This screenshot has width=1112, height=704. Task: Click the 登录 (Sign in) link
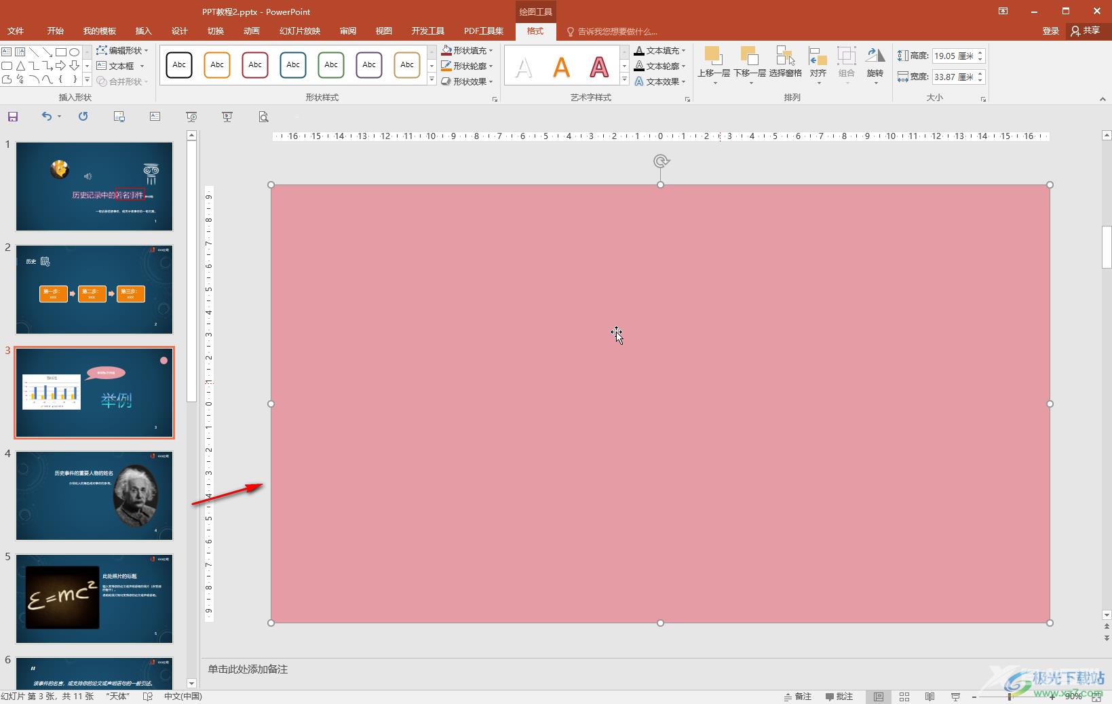1051,31
